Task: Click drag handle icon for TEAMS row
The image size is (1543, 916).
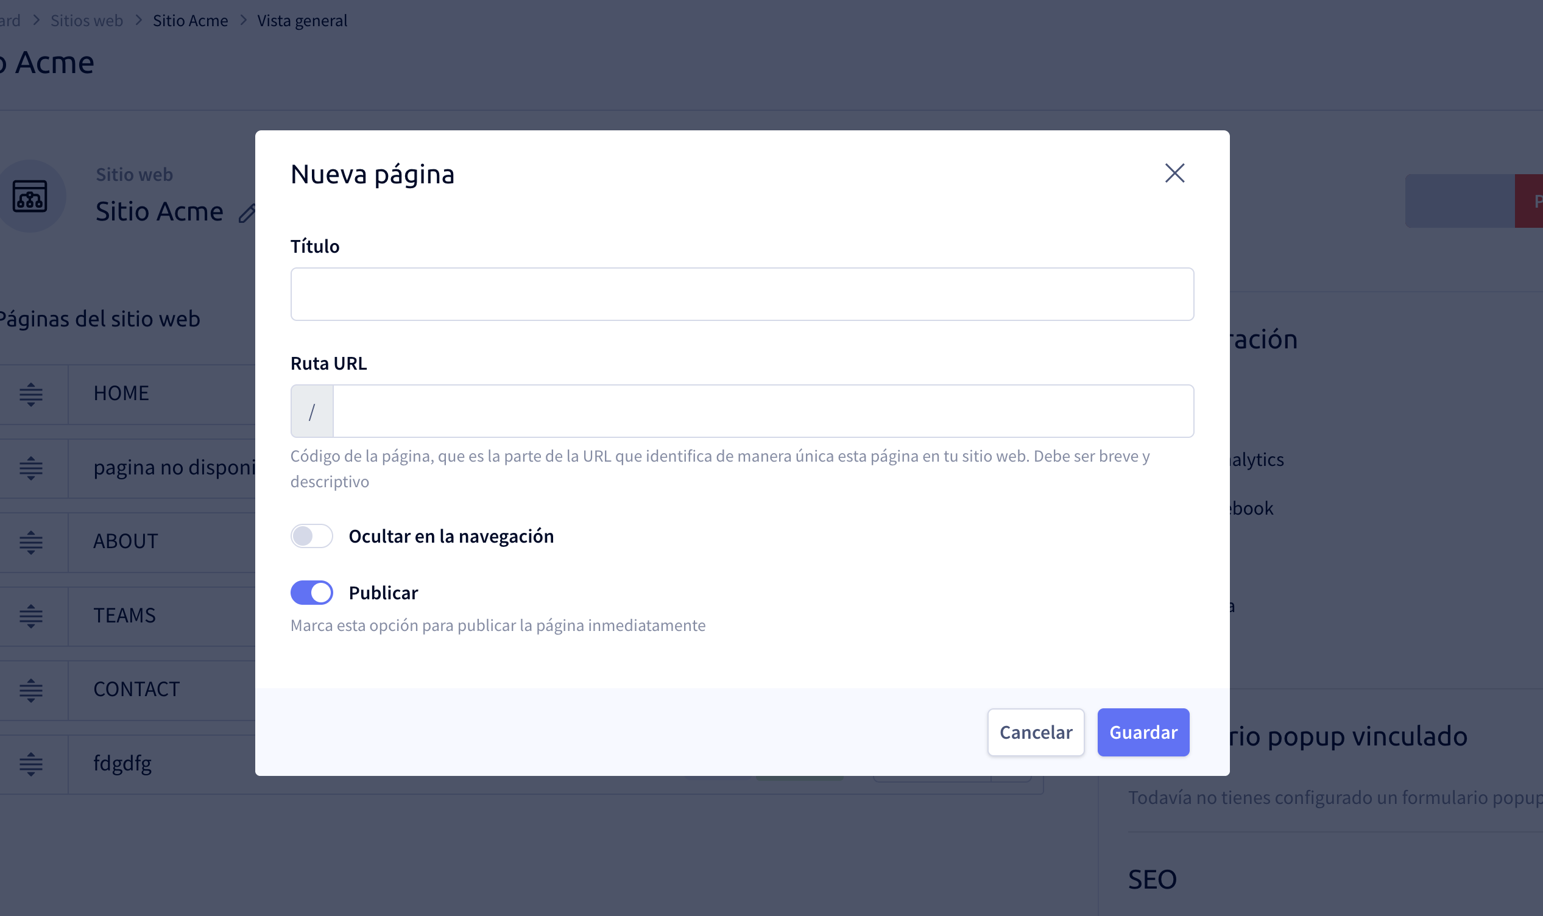Action: (31, 616)
